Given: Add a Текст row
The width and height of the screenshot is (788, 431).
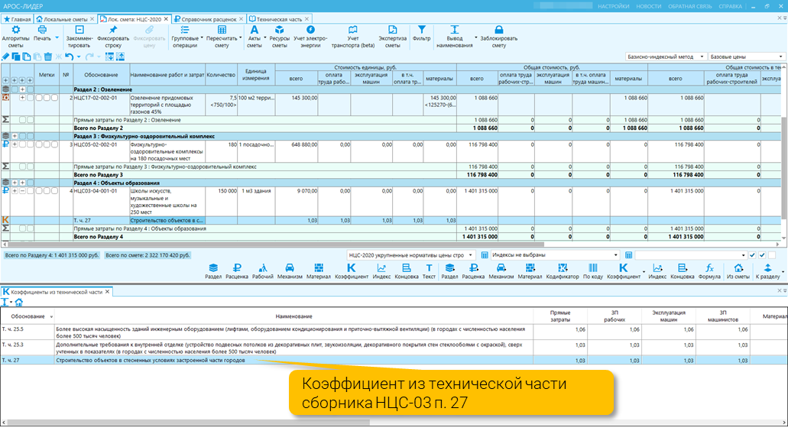Looking at the screenshot, I should click(x=429, y=271).
